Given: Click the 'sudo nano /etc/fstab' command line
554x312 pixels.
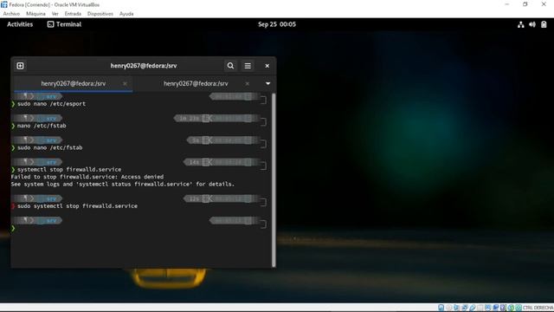Looking at the screenshot, I should pyautogui.click(x=50, y=148).
